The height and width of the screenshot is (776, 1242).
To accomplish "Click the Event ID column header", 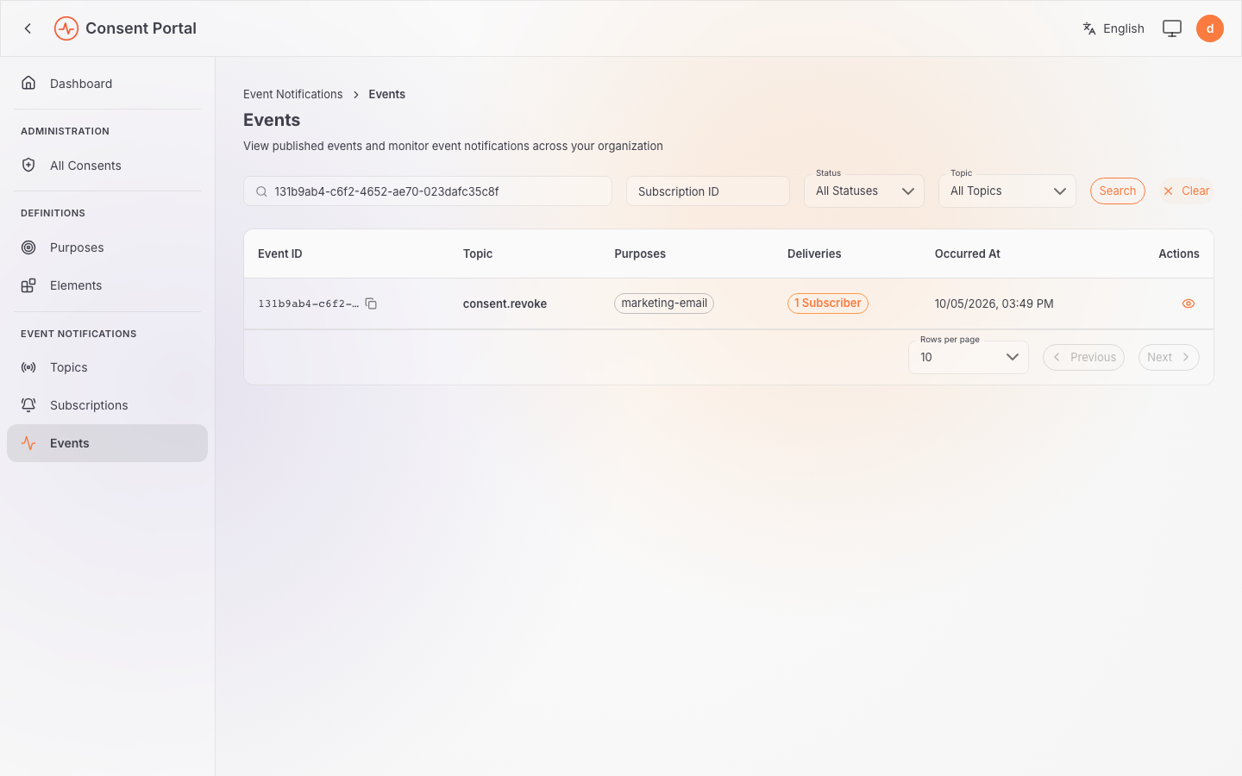I will (280, 253).
